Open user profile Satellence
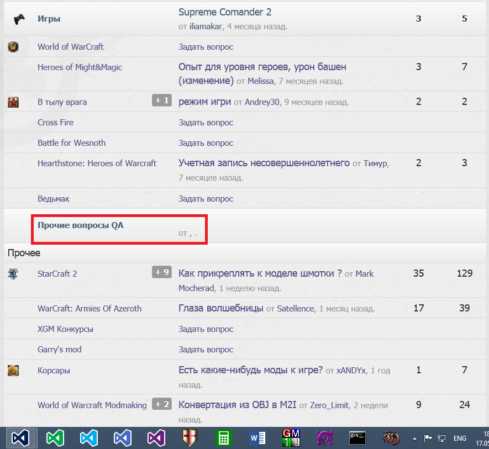489x449 pixels. [x=295, y=309]
